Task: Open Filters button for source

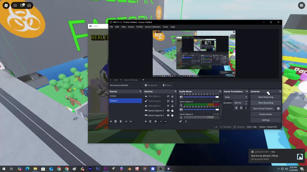Action: tap(167, 85)
